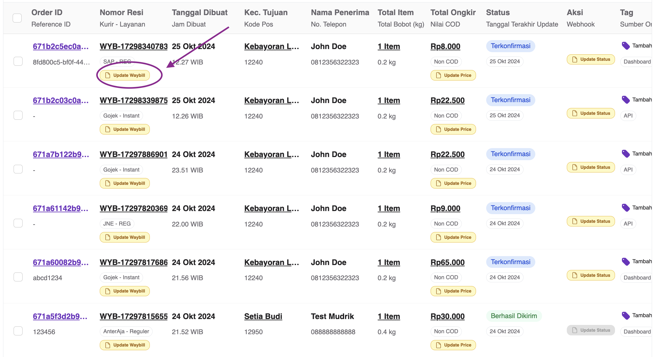Screen dimensions: 657x357
Task: Open order link 671a5f3d2b9
Action: point(60,316)
